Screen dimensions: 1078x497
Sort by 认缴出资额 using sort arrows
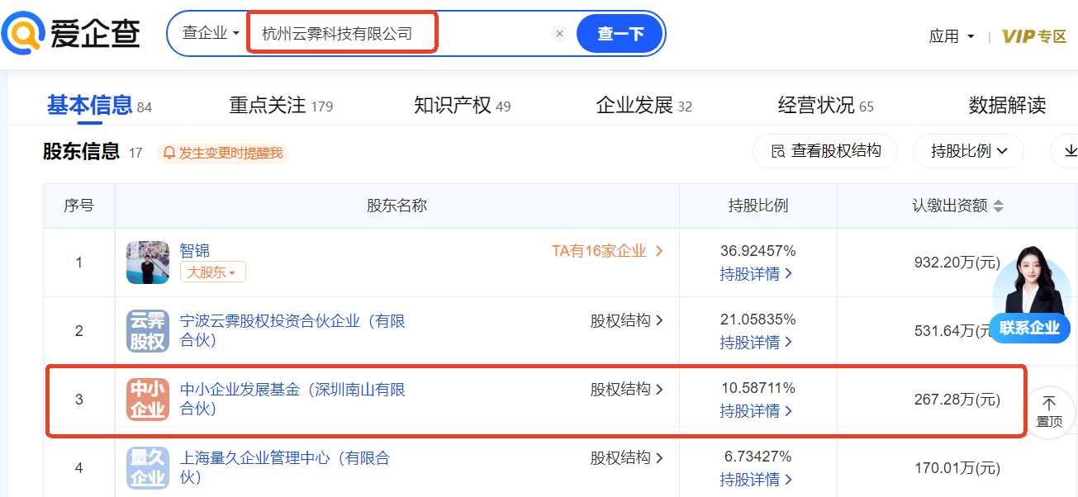click(x=999, y=206)
